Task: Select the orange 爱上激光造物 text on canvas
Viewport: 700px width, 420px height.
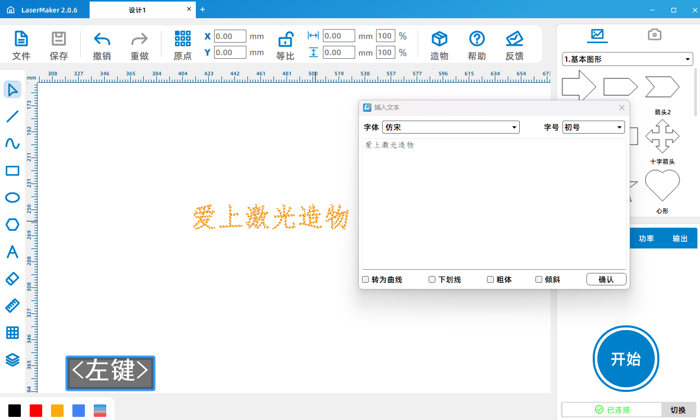Action: (x=270, y=217)
